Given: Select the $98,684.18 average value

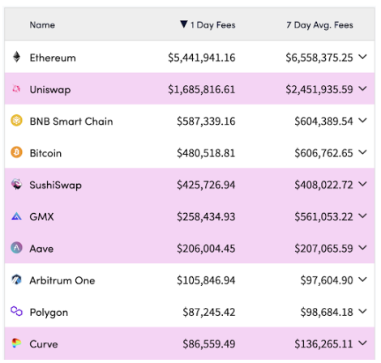Looking at the screenshot, I should (327, 313).
